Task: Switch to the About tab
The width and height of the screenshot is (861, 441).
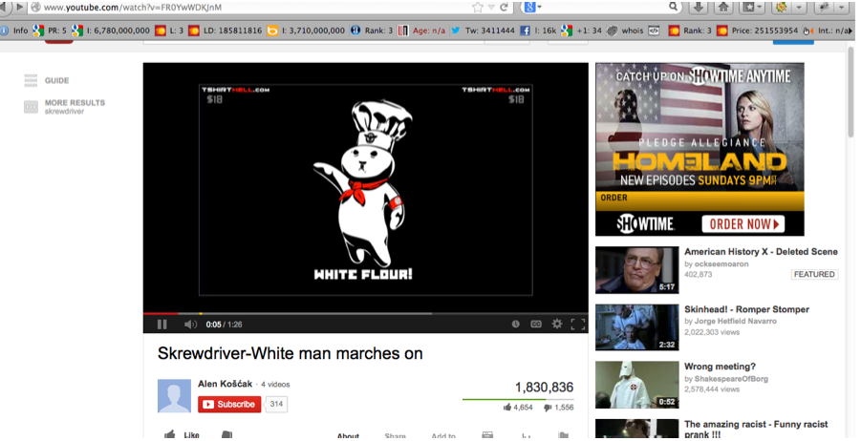Action: pos(348,435)
